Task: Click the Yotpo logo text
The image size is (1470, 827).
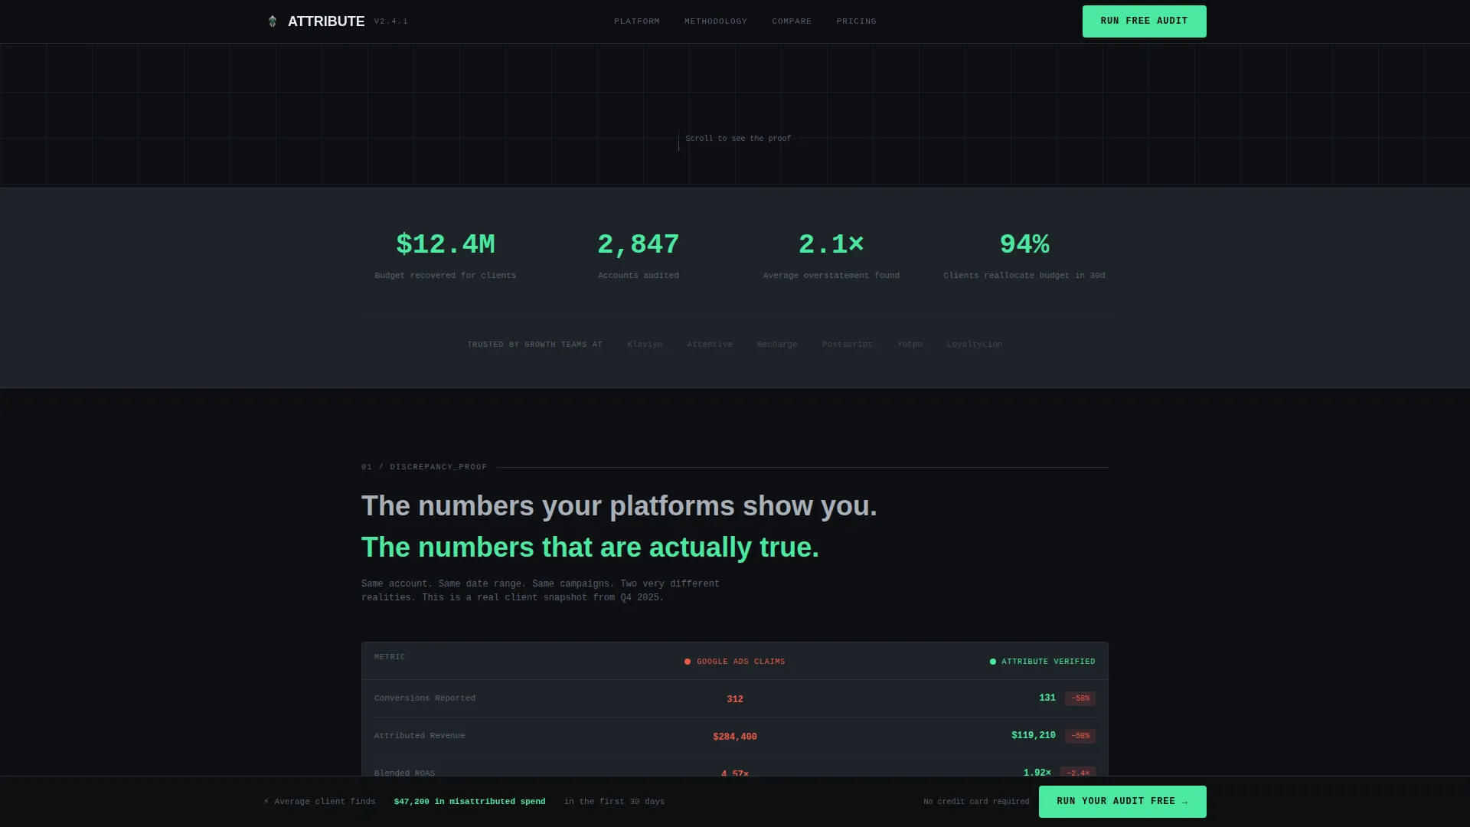Action: (910, 345)
